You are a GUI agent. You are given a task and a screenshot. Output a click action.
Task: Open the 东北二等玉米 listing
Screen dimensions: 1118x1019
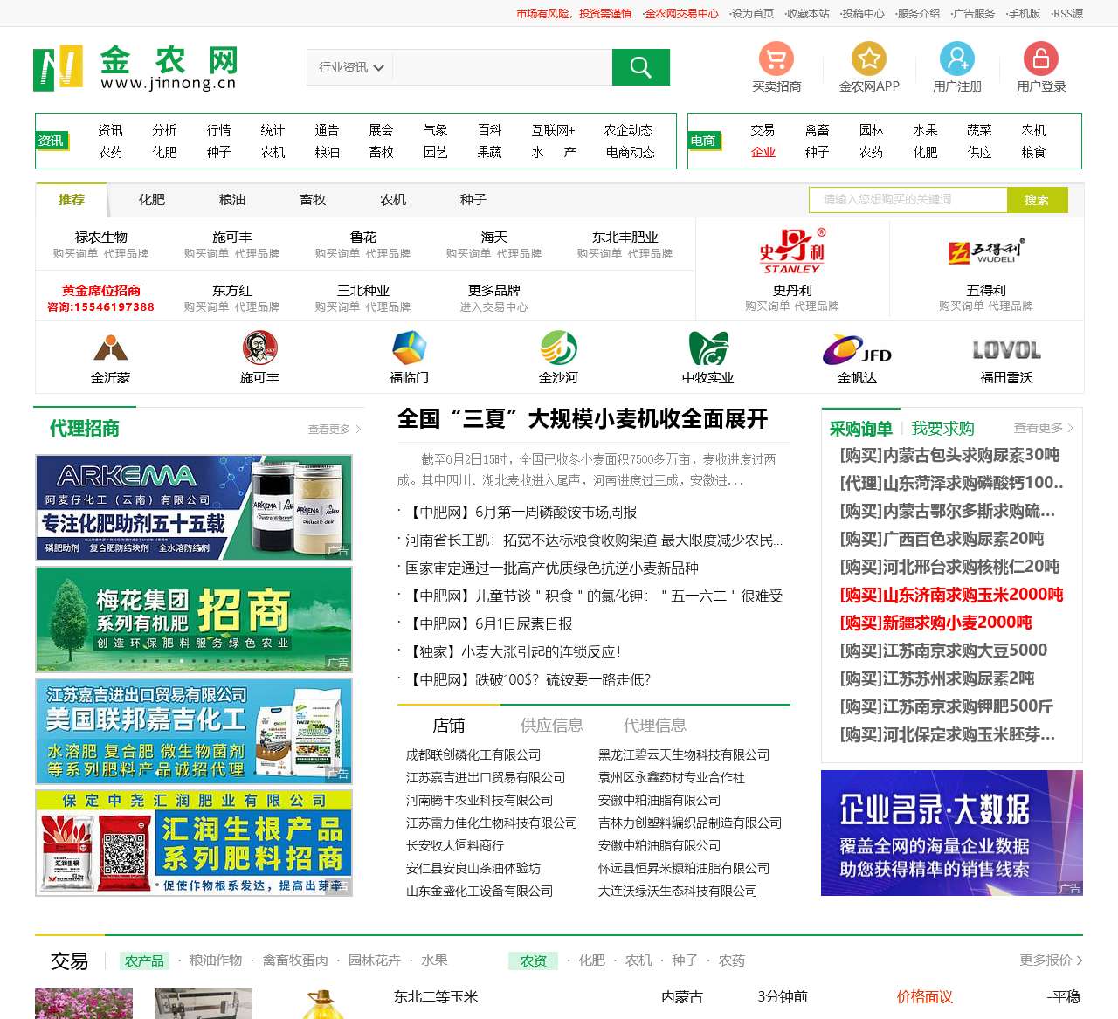(436, 997)
